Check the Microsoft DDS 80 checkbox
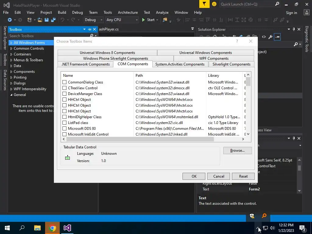 pos(65,128)
